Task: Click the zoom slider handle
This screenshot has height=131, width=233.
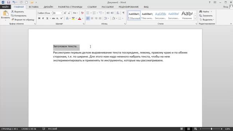Action: point(211,129)
